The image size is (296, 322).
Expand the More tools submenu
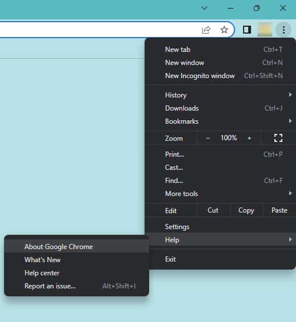[220, 194]
